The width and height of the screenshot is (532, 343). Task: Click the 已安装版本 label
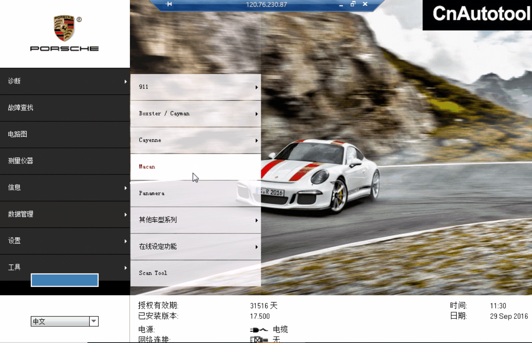pos(158,316)
